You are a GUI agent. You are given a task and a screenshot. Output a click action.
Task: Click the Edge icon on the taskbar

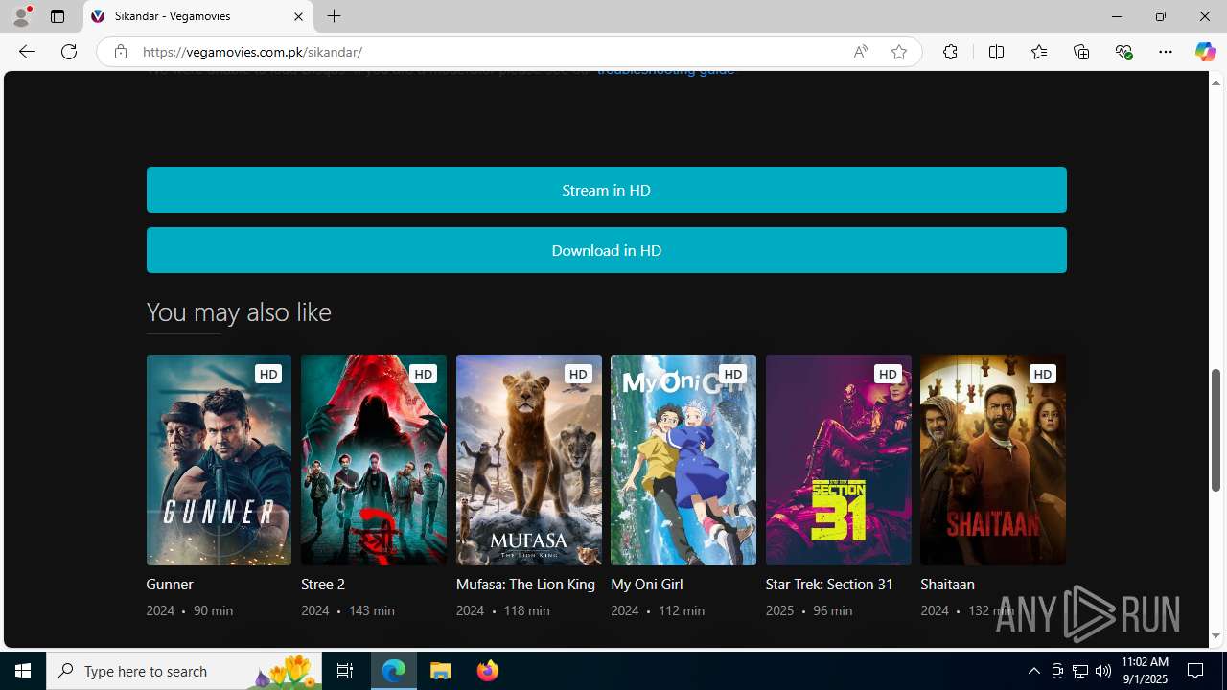click(394, 671)
